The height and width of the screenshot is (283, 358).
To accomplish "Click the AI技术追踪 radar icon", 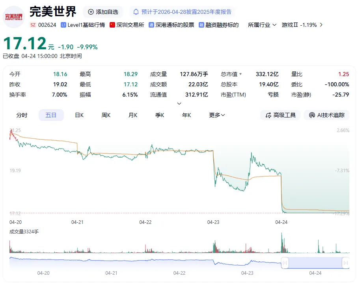I will click(x=312, y=115).
